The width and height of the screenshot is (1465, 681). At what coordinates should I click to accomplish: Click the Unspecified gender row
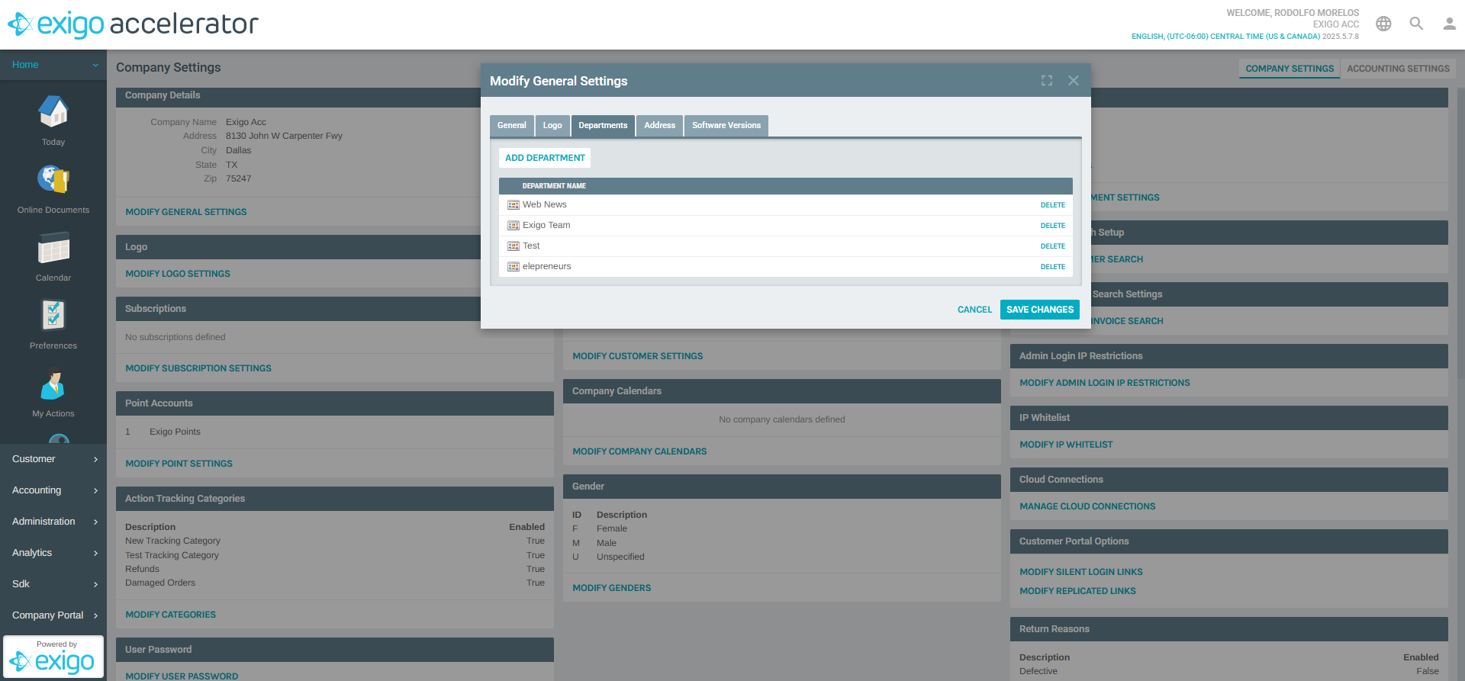(782, 557)
